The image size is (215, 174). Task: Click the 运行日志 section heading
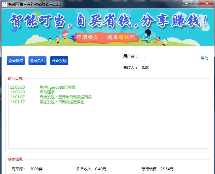pyautogui.click(x=15, y=79)
